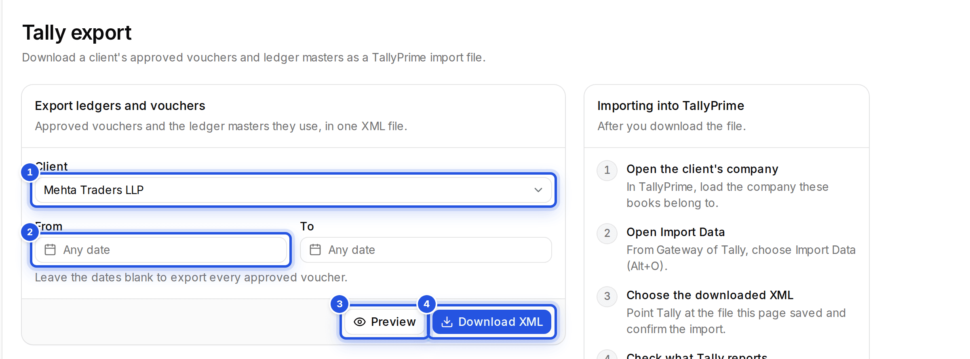Screen dimensions: 970x359
Task: Click the To date field
Action: pyautogui.click(x=426, y=250)
